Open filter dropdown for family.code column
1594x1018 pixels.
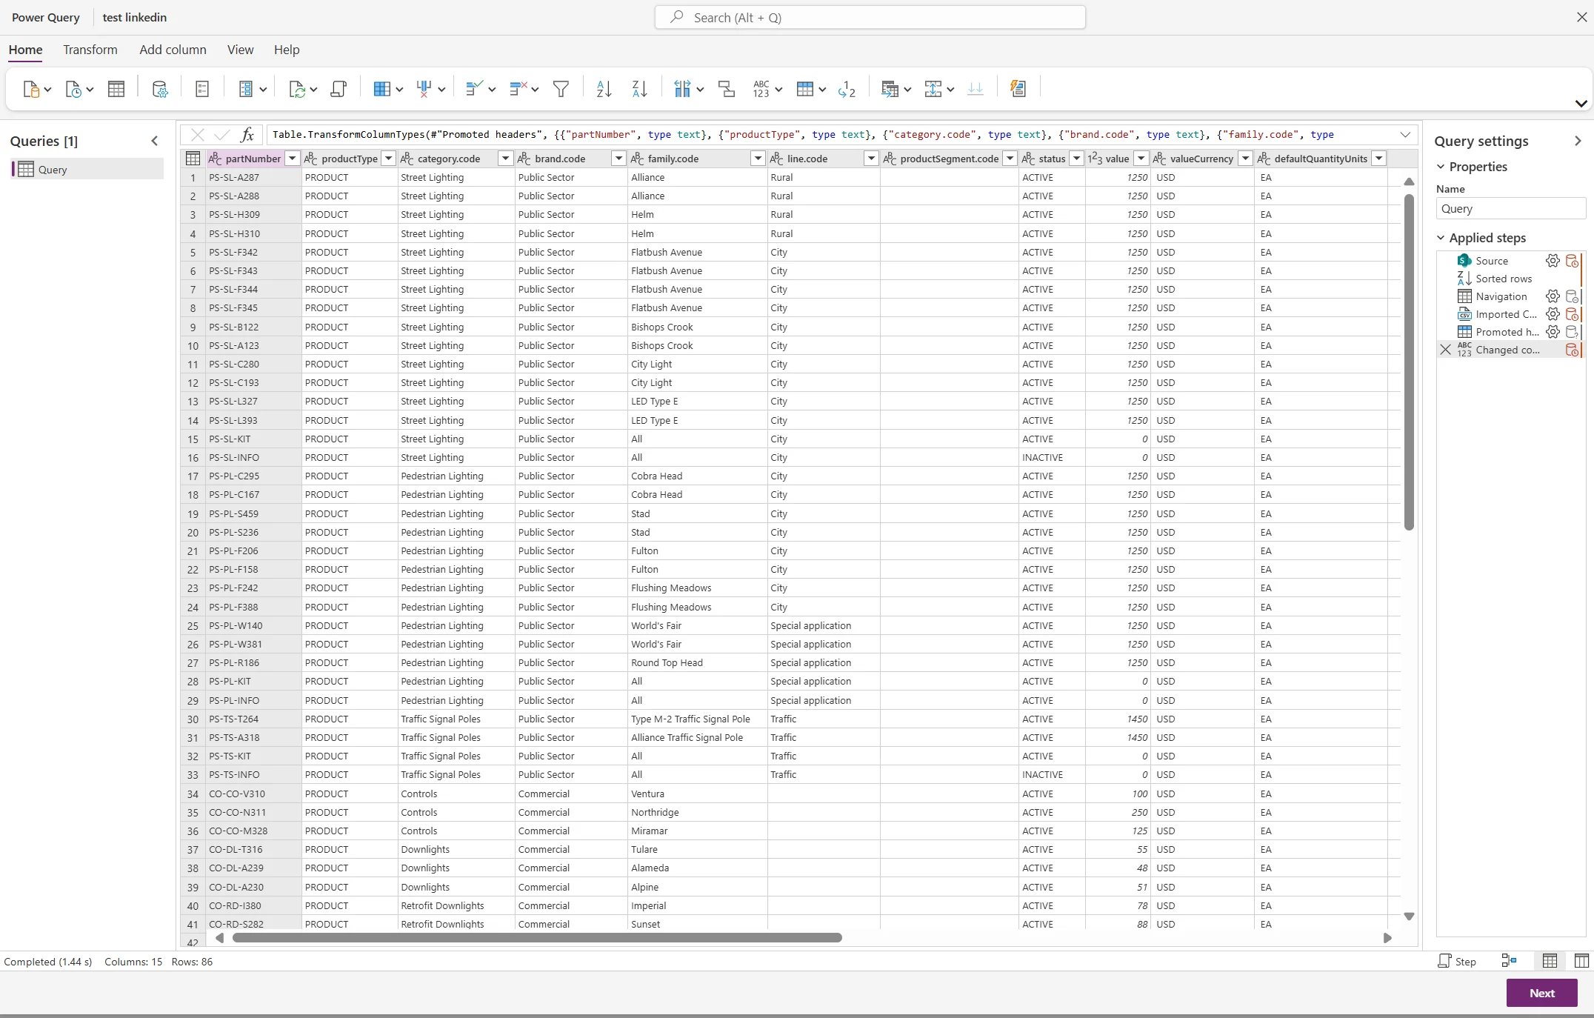pyautogui.click(x=757, y=159)
